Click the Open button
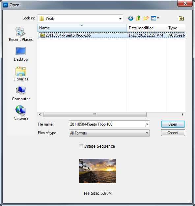Image resolution: width=195 pixels, height=206 pixels. click(173, 124)
